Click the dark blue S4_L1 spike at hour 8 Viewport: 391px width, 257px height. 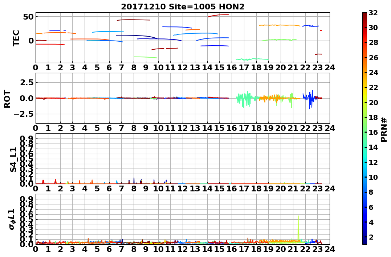[x=134, y=181]
